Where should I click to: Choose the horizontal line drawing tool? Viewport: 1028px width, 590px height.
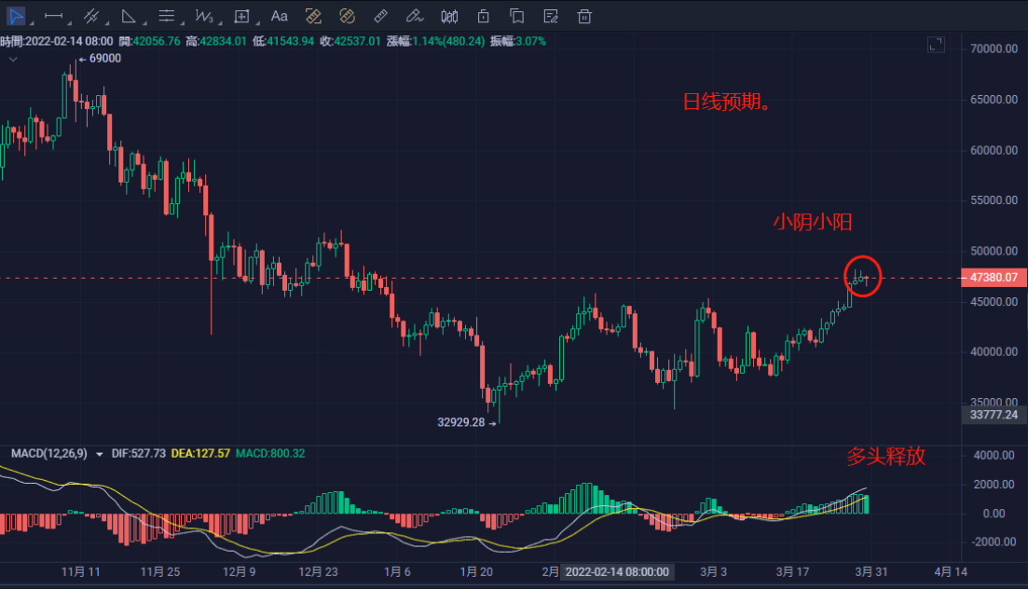pyautogui.click(x=54, y=16)
